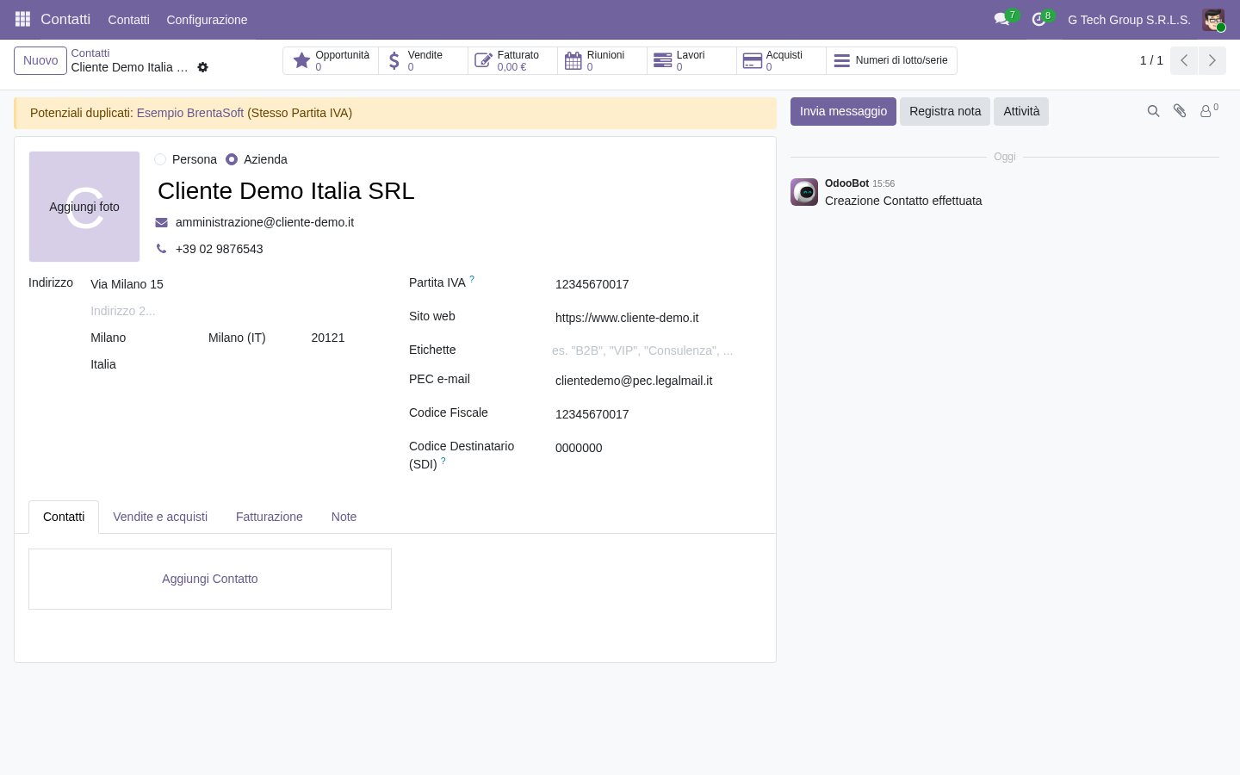Switch to the Note tab
The image size is (1240, 775).
click(344, 517)
